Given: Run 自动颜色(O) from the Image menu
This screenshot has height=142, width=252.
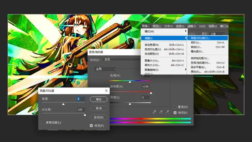Looking at the screenshot, I should click(164, 54).
